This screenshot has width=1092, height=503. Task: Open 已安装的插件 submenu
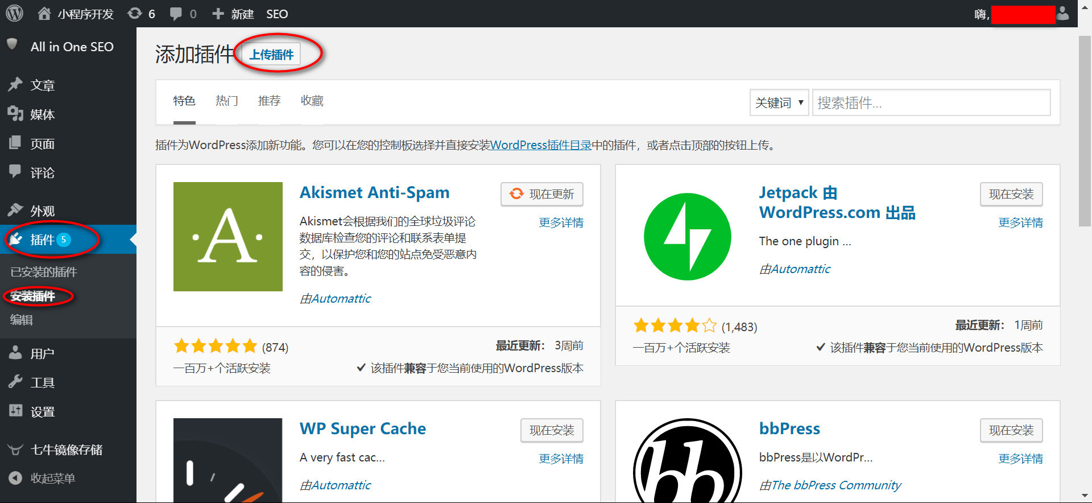pos(44,272)
